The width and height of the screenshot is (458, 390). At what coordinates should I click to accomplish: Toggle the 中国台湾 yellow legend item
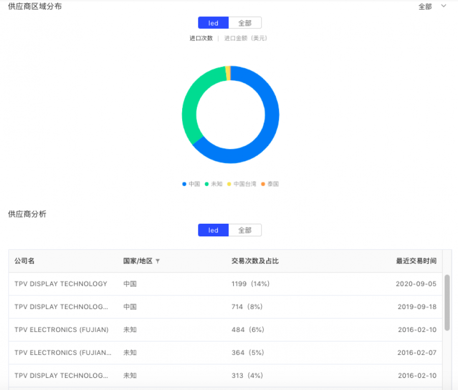click(242, 184)
